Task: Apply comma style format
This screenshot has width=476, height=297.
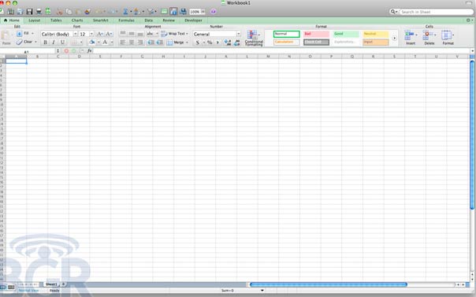Action: [x=218, y=43]
